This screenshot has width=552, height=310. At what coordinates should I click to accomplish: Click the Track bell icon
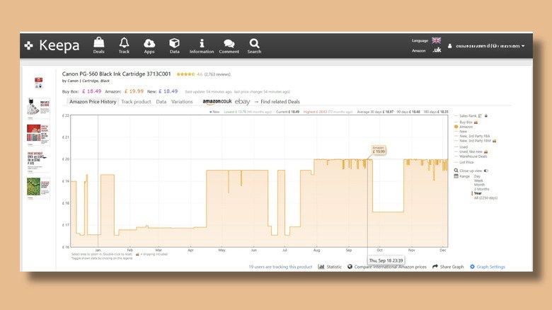click(124, 45)
